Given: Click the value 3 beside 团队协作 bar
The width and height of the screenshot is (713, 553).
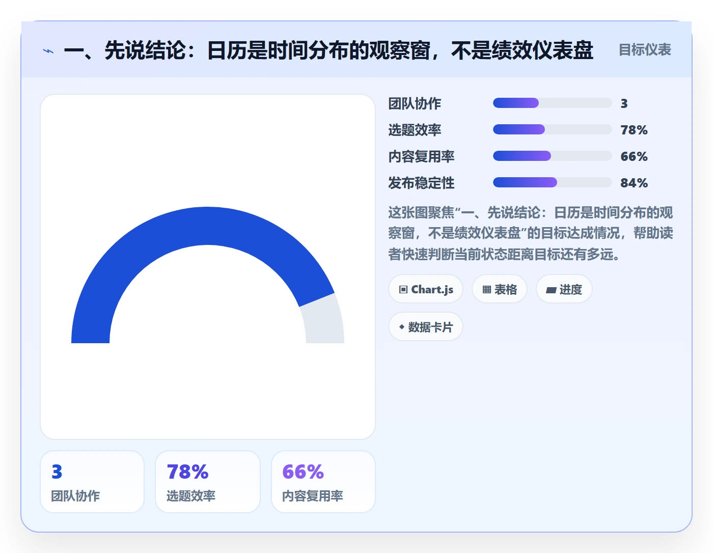Looking at the screenshot, I should pyautogui.click(x=624, y=103).
